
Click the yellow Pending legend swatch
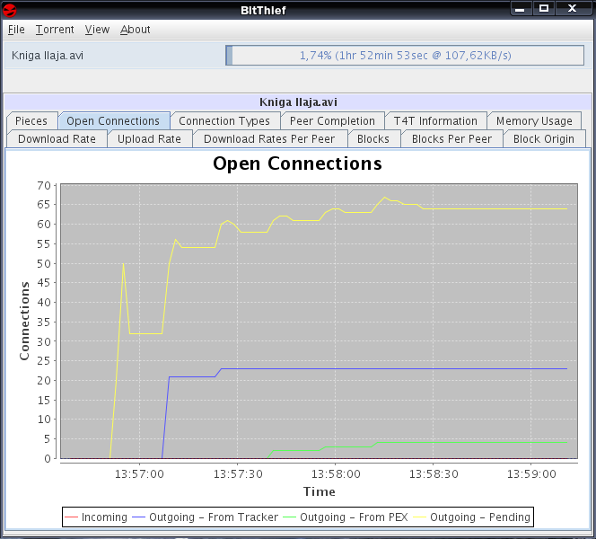coord(420,517)
